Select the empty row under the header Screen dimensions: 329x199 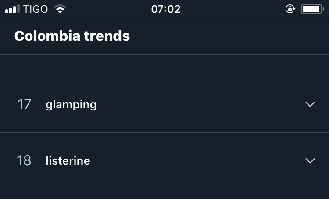[164, 65]
